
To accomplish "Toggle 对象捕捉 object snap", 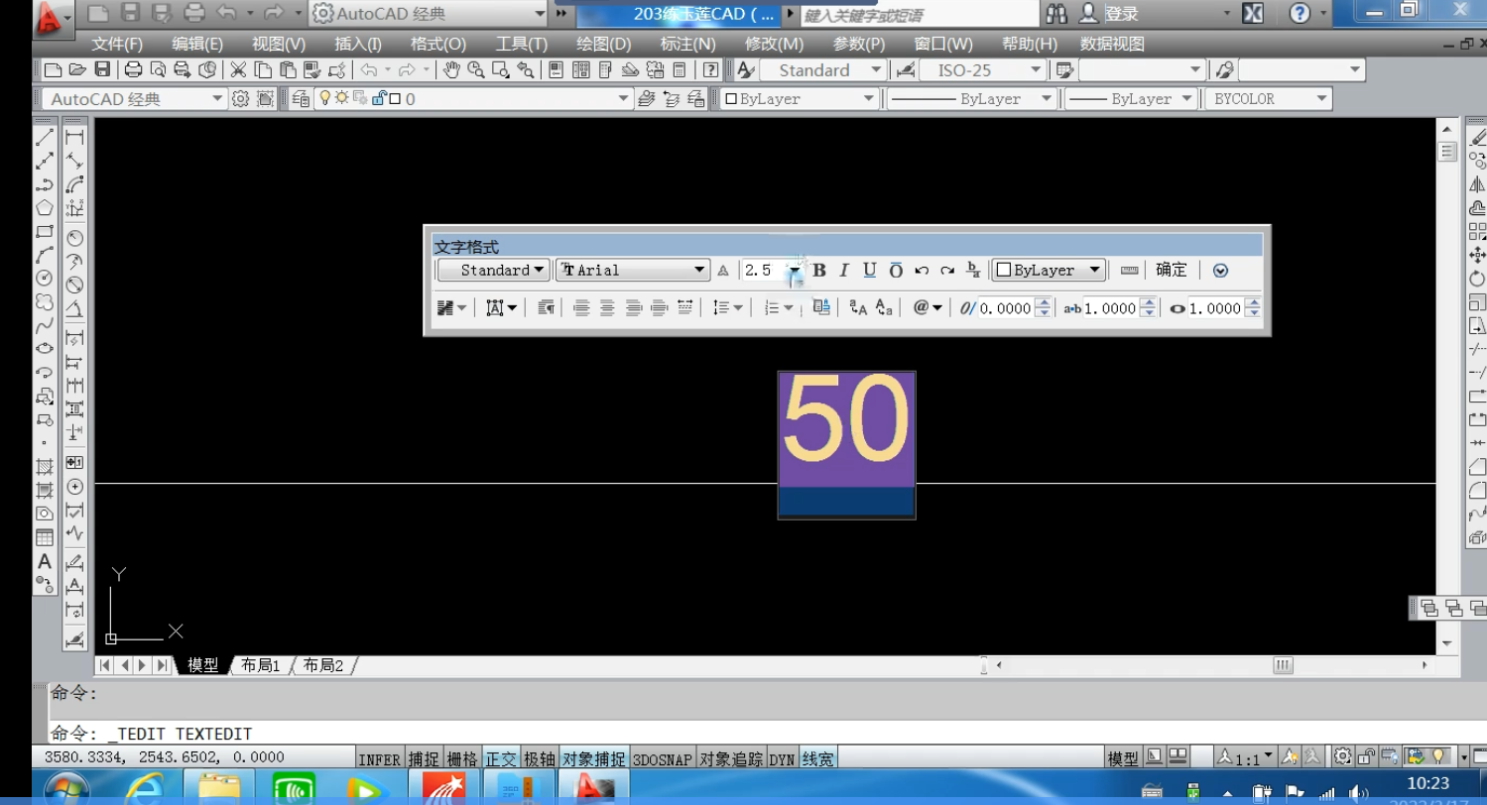I will coord(594,759).
